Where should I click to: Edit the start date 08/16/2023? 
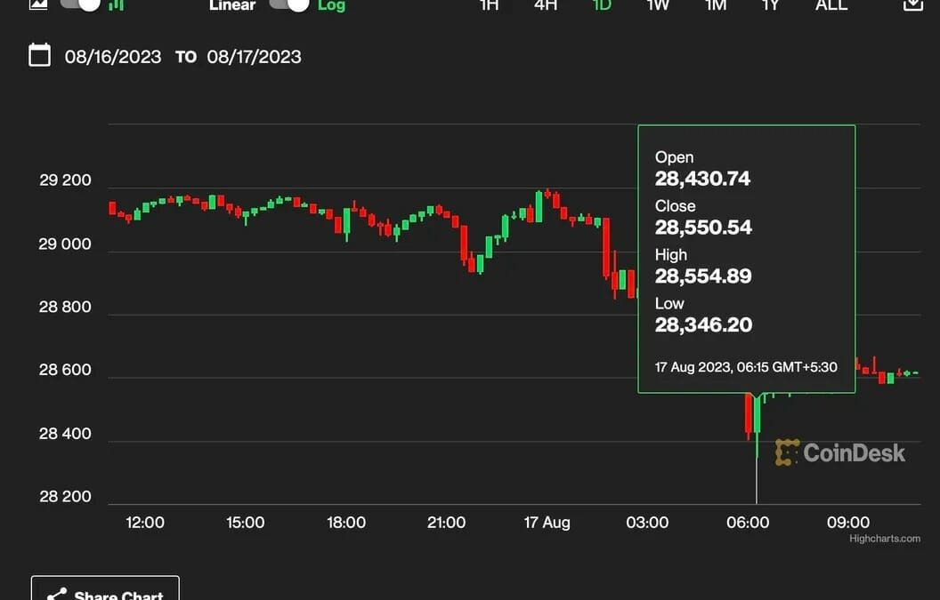click(113, 57)
